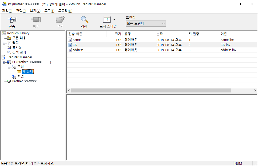Click the 모든 내용 tree icon
The image size is (258, 166).
point(9,38)
